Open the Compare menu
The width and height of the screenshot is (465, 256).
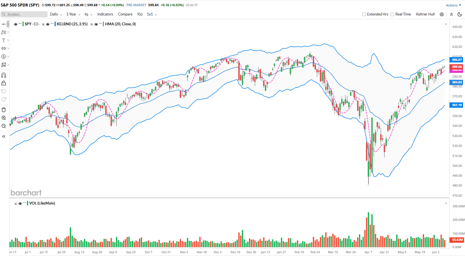click(125, 14)
